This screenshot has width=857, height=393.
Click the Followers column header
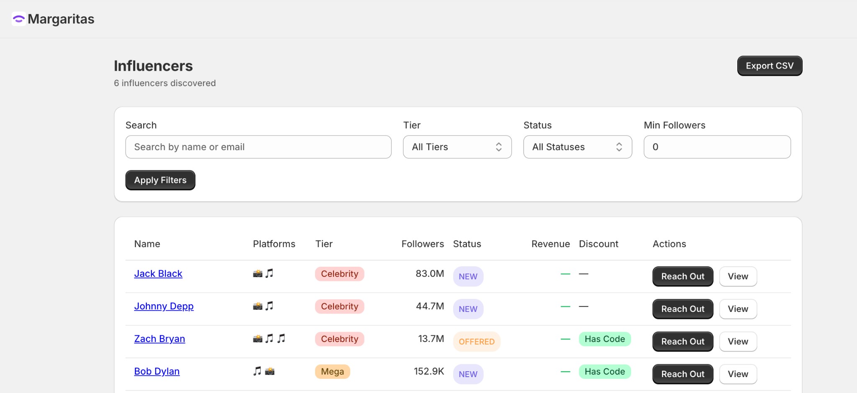(423, 244)
